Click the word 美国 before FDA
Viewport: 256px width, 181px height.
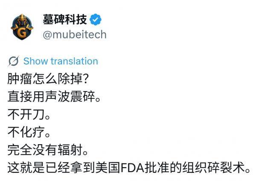(112, 167)
